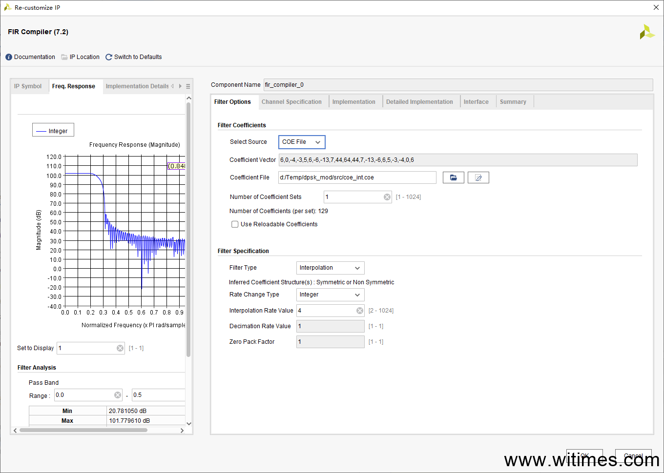Open the Rate Change Type dropdown

331,295
